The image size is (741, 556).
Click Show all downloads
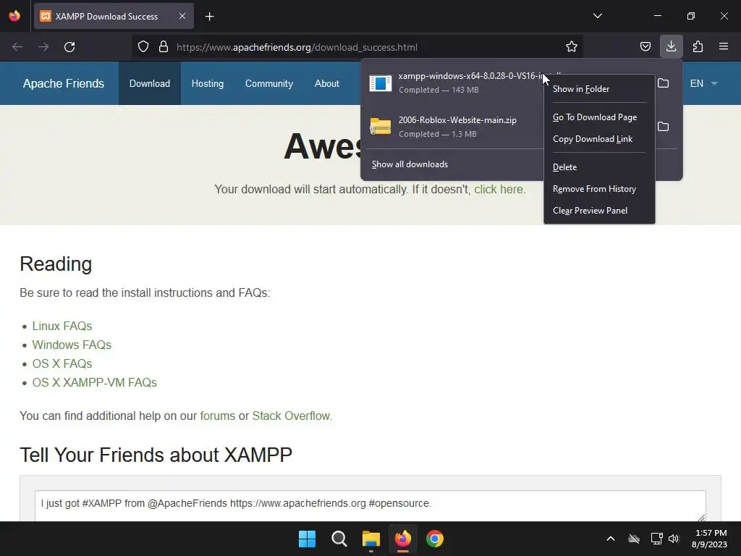tap(410, 164)
